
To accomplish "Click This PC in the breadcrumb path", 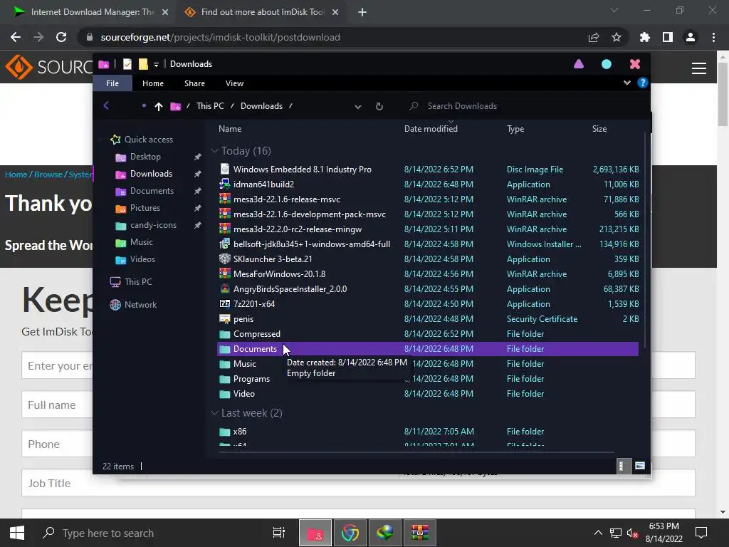I will [x=210, y=106].
